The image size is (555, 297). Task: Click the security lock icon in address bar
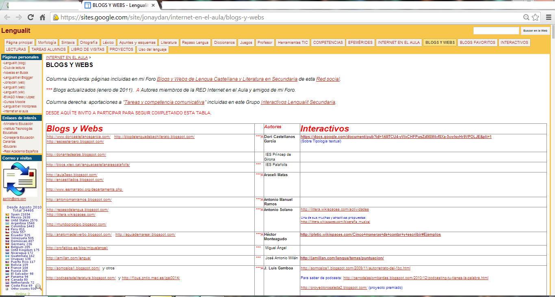pyautogui.click(x=56, y=17)
